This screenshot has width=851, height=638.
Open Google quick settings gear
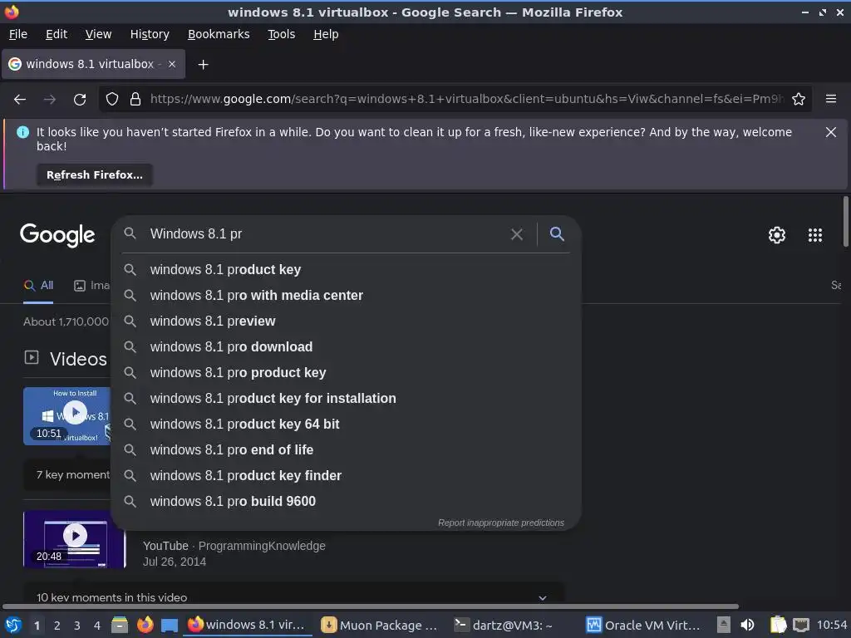tap(777, 235)
